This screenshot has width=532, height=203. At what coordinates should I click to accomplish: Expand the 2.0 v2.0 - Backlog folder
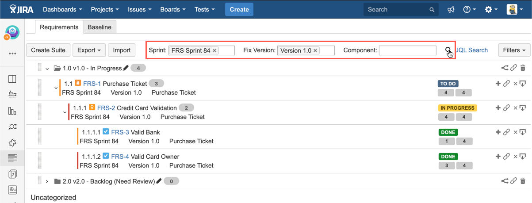click(47, 181)
